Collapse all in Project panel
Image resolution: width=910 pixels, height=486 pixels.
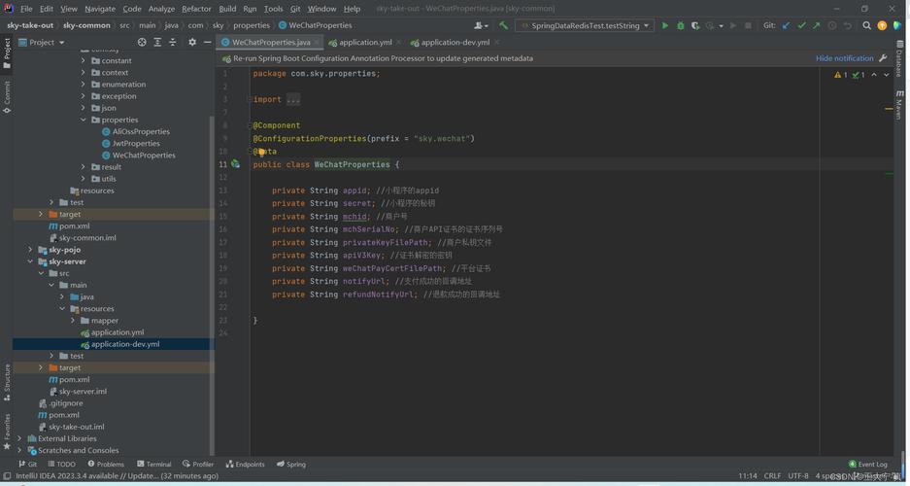(172, 43)
